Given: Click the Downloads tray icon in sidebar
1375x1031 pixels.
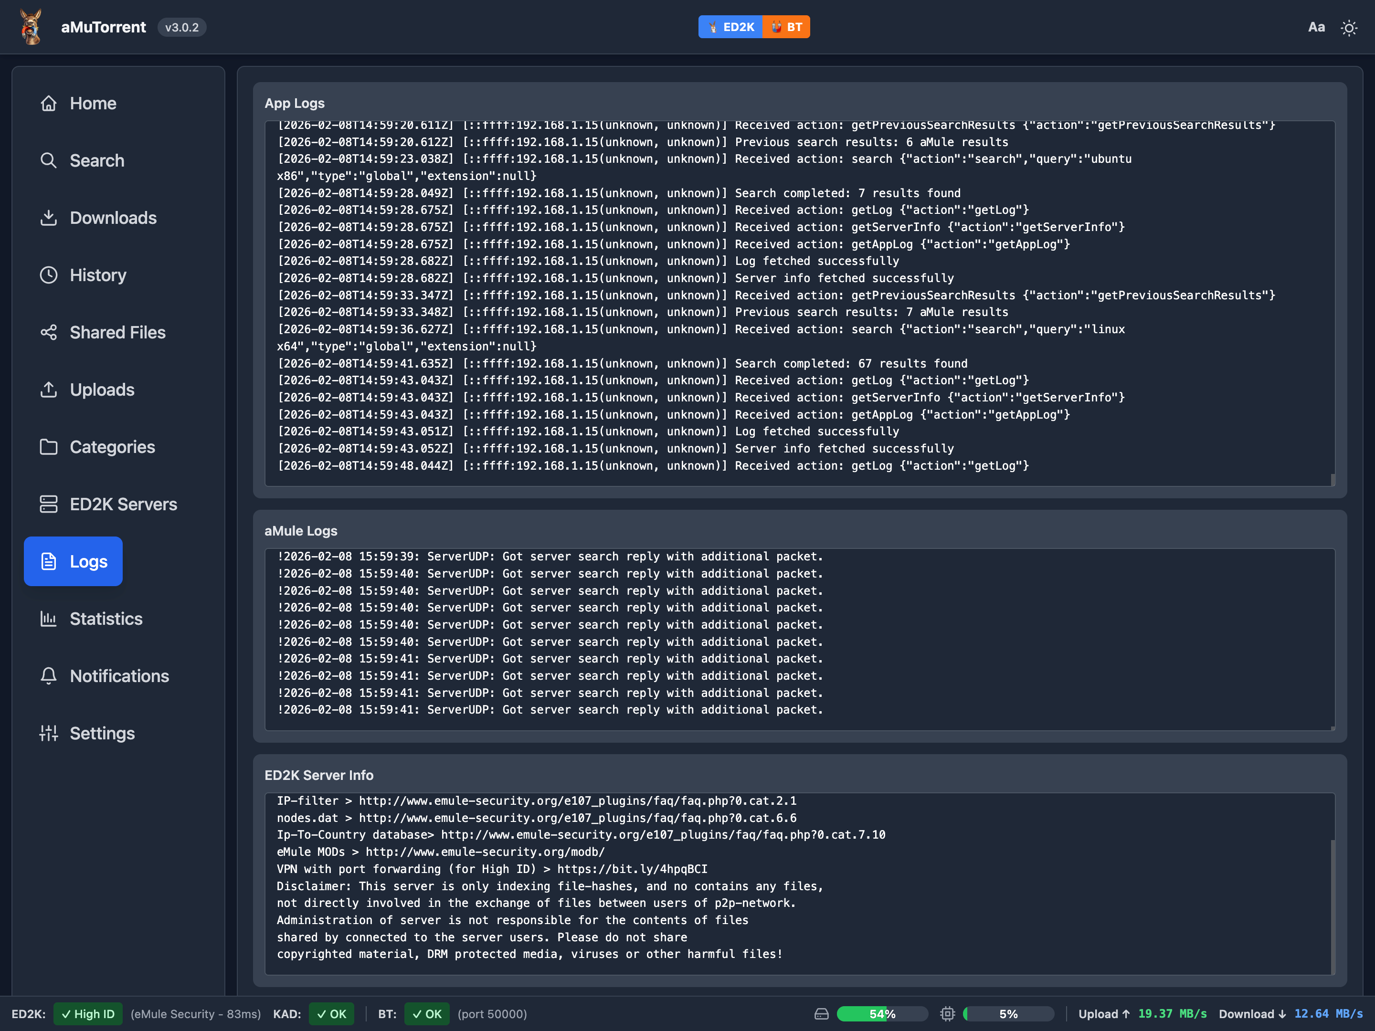Looking at the screenshot, I should [49, 218].
